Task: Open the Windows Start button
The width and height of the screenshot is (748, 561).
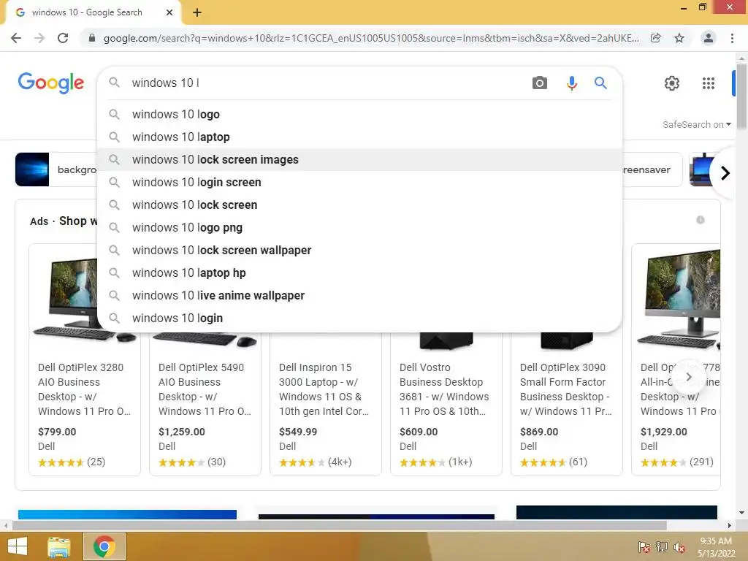Action: tap(18, 546)
